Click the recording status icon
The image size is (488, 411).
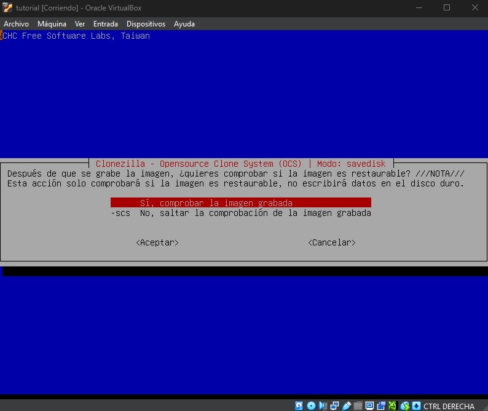(x=381, y=405)
